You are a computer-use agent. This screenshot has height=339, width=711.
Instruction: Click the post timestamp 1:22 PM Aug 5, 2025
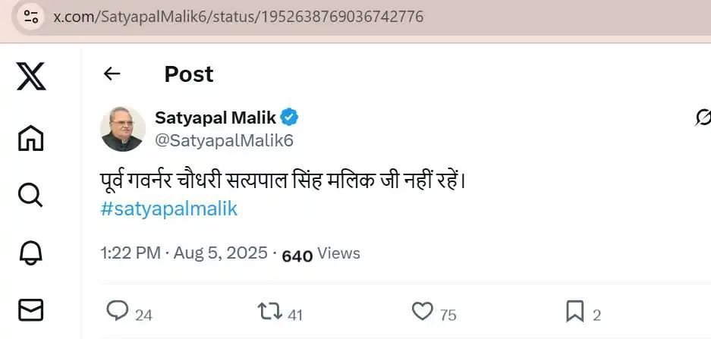pyautogui.click(x=184, y=253)
